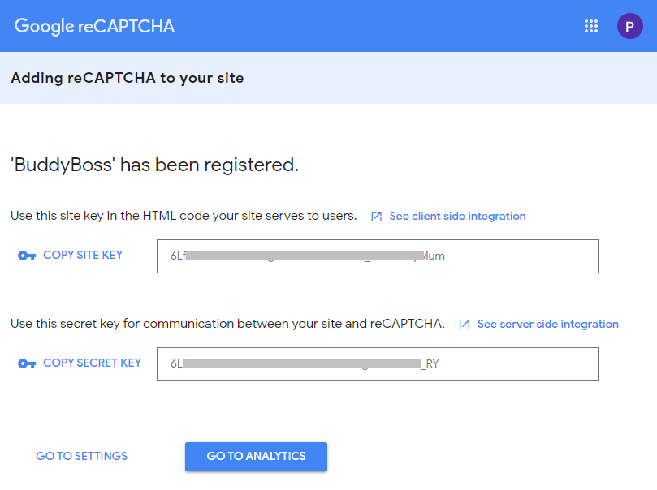Click the 'Mum' ending of the site key
Viewport: 657px width, 490px height.
pyautogui.click(x=435, y=256)
